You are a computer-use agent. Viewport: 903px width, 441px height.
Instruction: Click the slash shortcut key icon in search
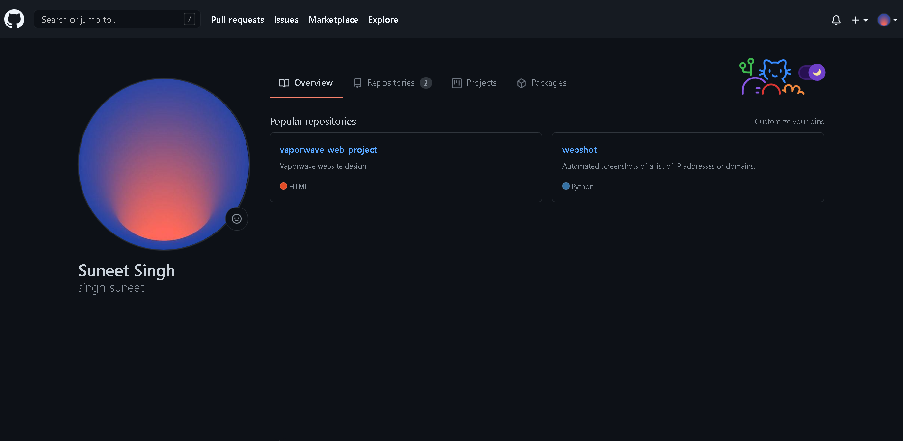coord(189,19)
